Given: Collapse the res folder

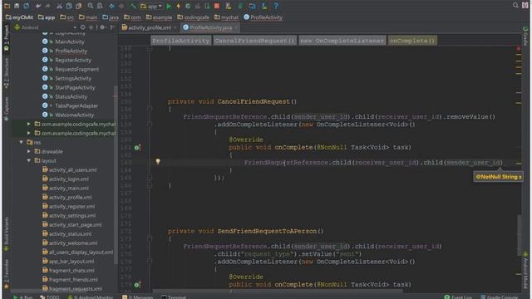Looking at the screenshot, I should pos(22,142).
